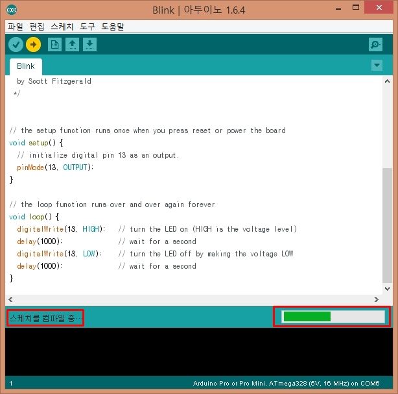Click the black console output area
Viewport: 398px width, 394px height.
[x=199, y=352]
